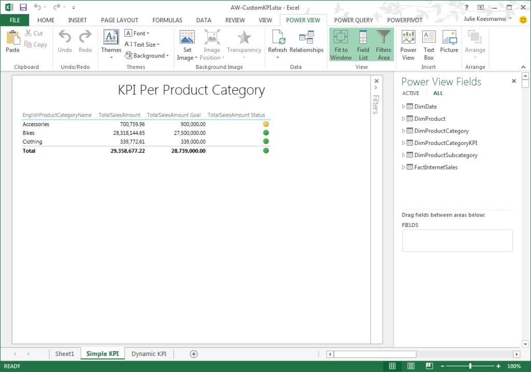Image resolution: width=531 pixels, height=372 pixels.
Task: Switch to Page Break Preview in status bar
Action: (x=429, y=366)
